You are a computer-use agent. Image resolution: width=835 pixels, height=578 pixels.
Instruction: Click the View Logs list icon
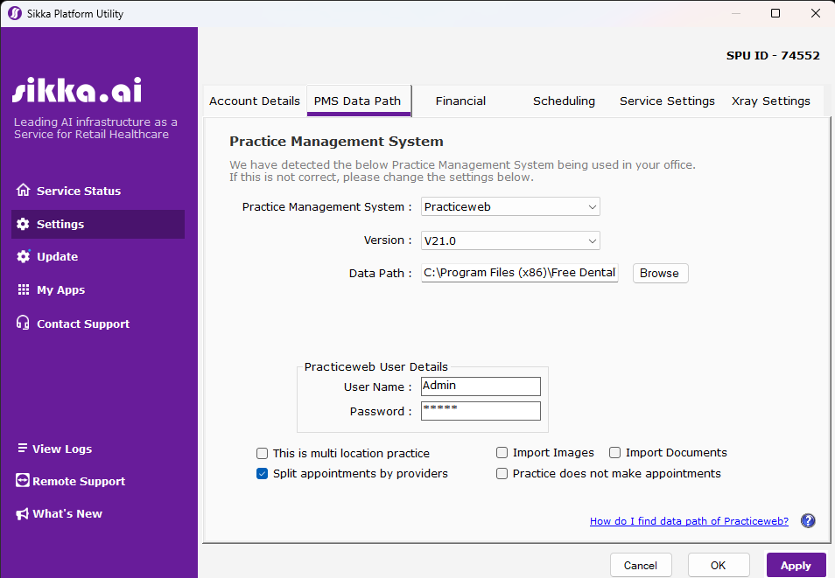pos(23,448)
